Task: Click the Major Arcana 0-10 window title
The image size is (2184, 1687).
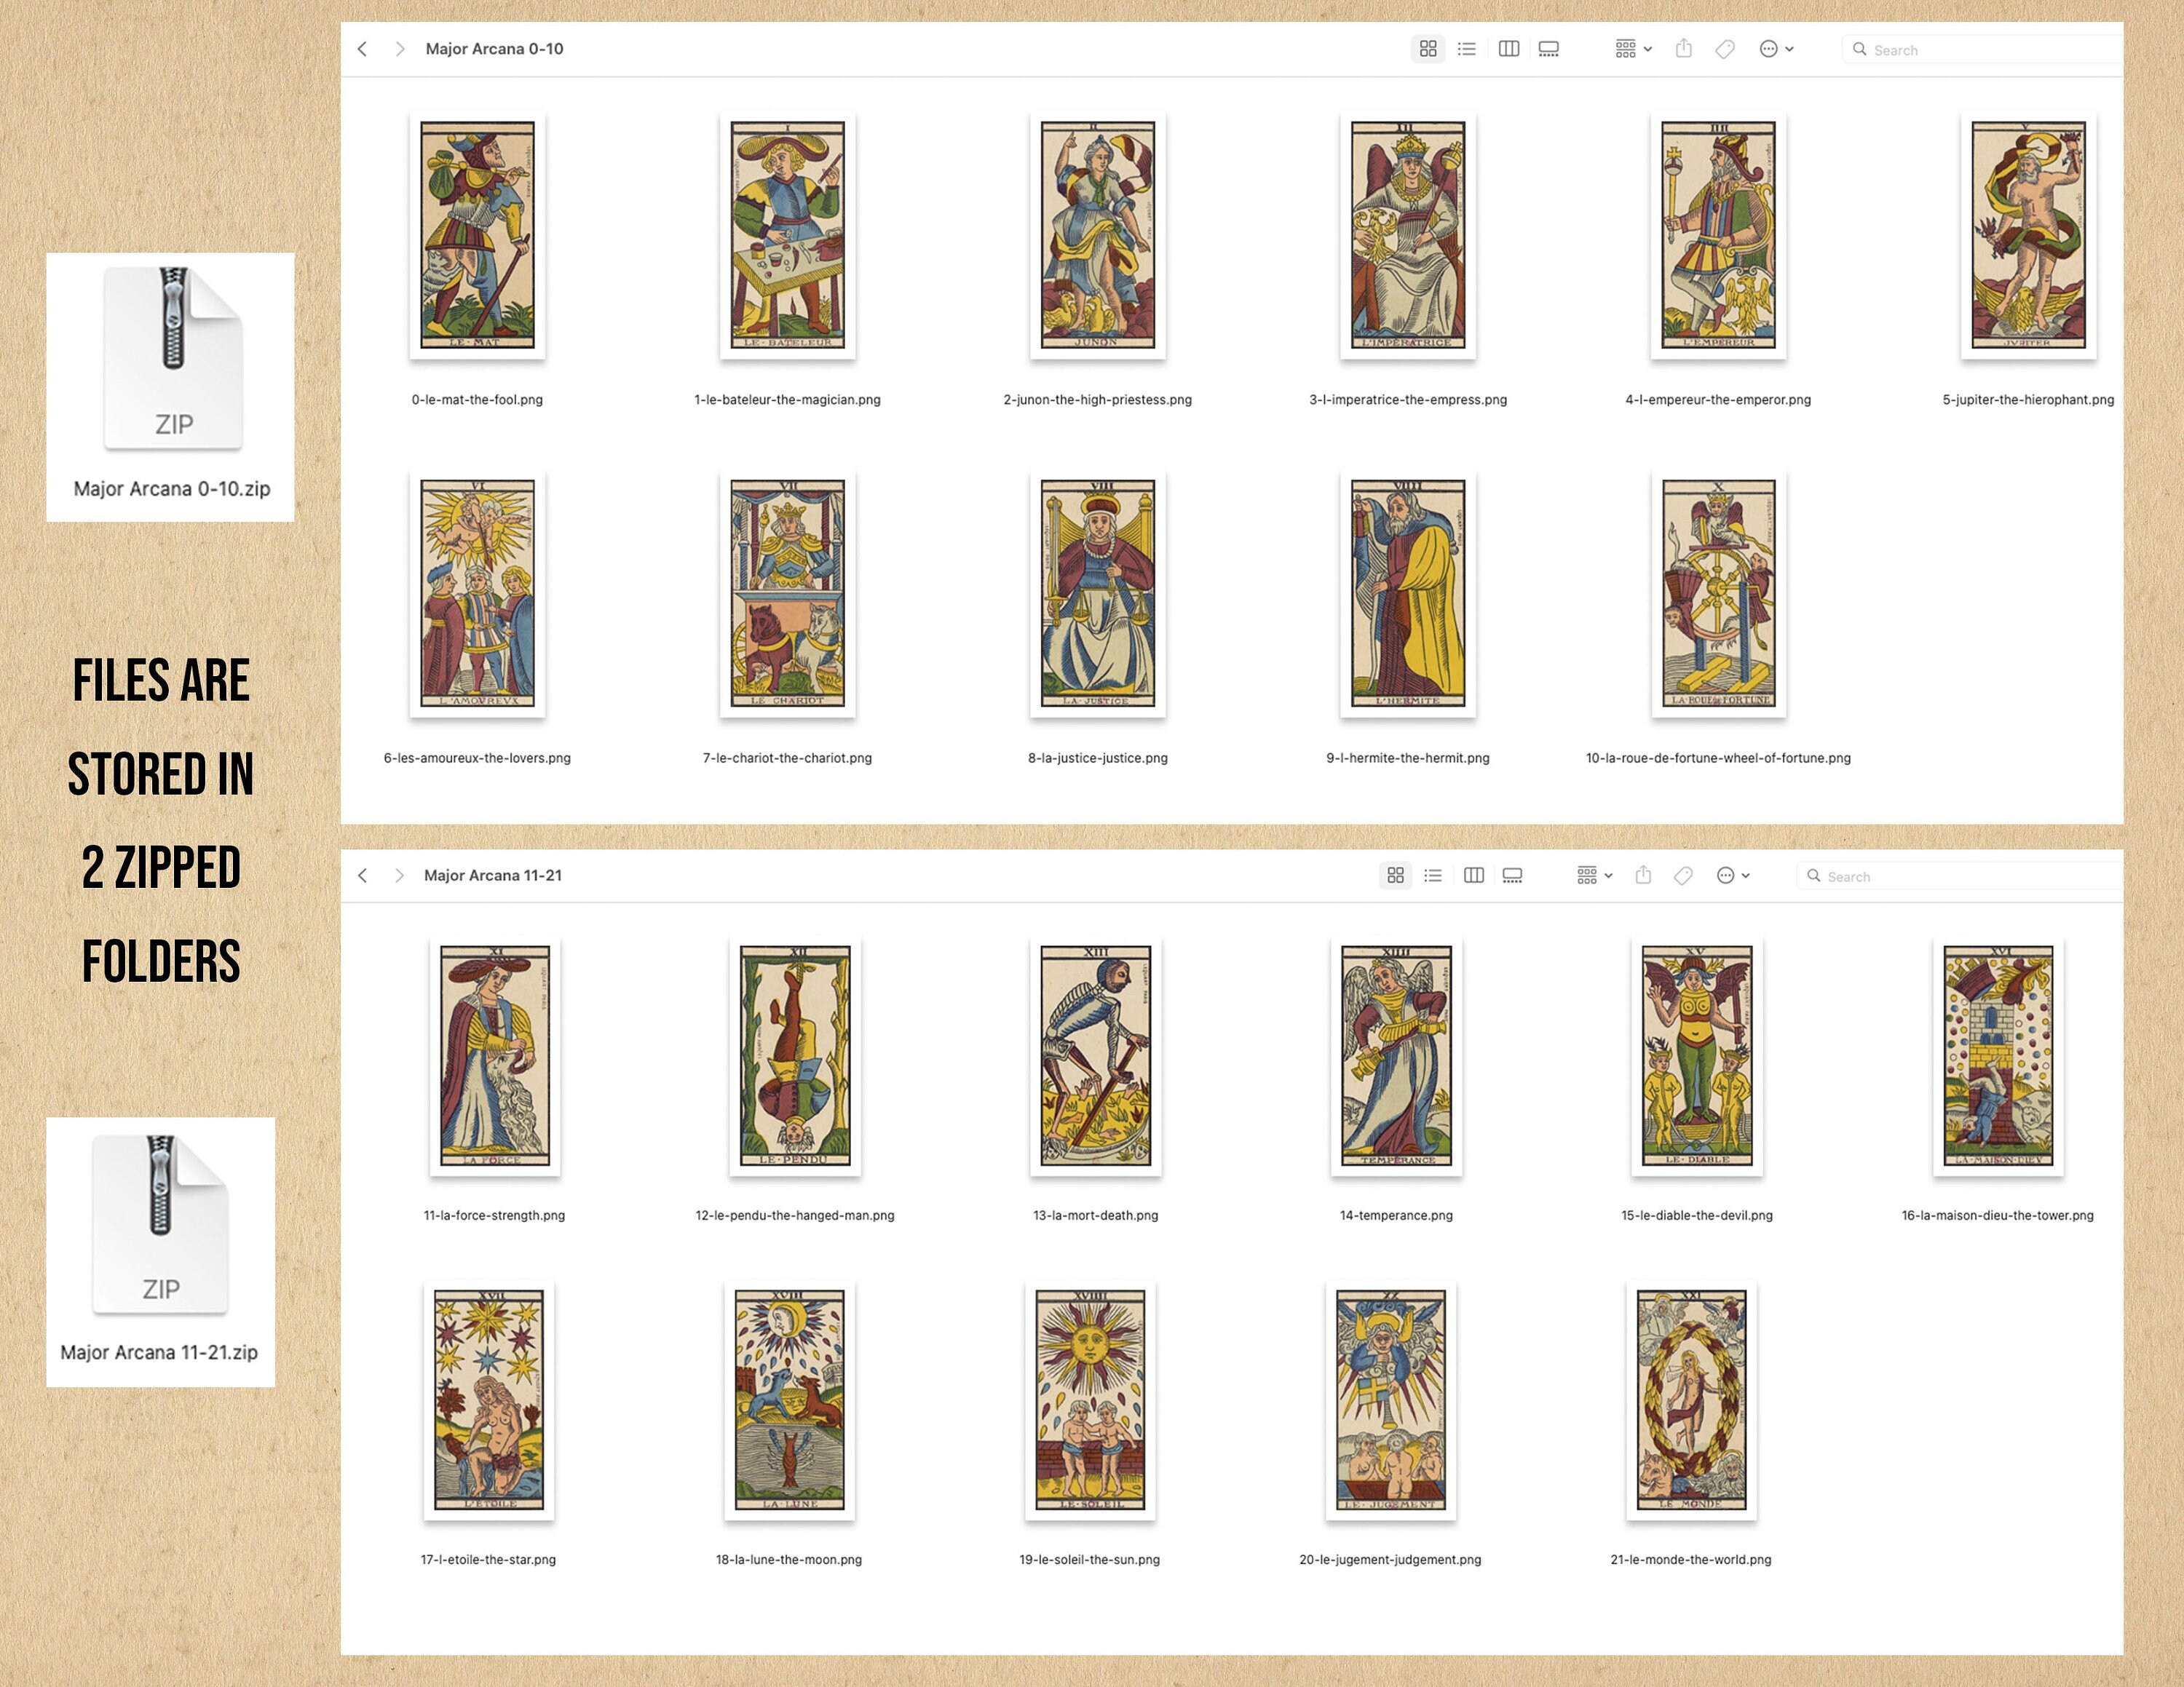Action: click(x=495, y=49)
